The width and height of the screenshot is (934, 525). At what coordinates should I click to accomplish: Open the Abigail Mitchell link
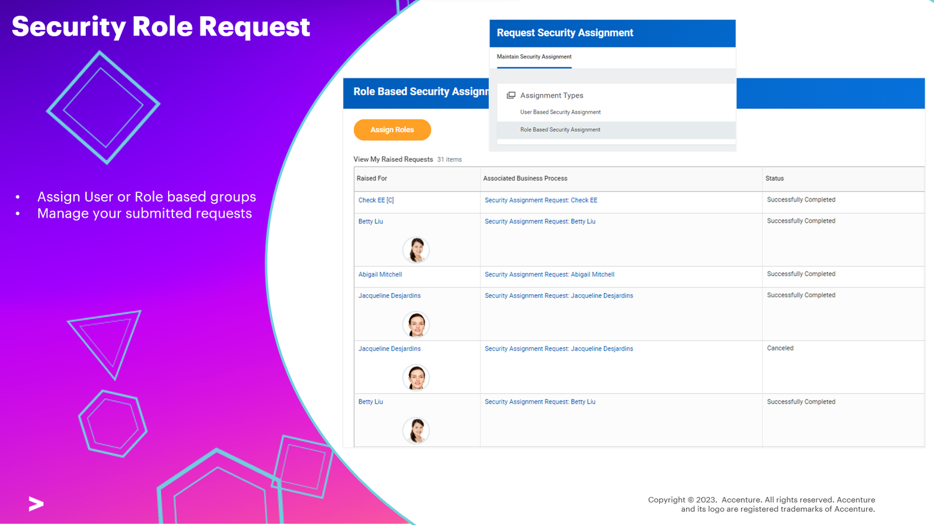pos(380,274)
